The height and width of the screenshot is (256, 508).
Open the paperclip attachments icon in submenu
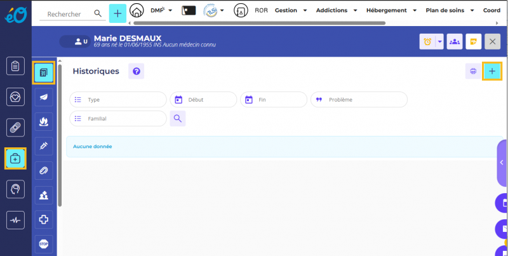tap(44, 170)
